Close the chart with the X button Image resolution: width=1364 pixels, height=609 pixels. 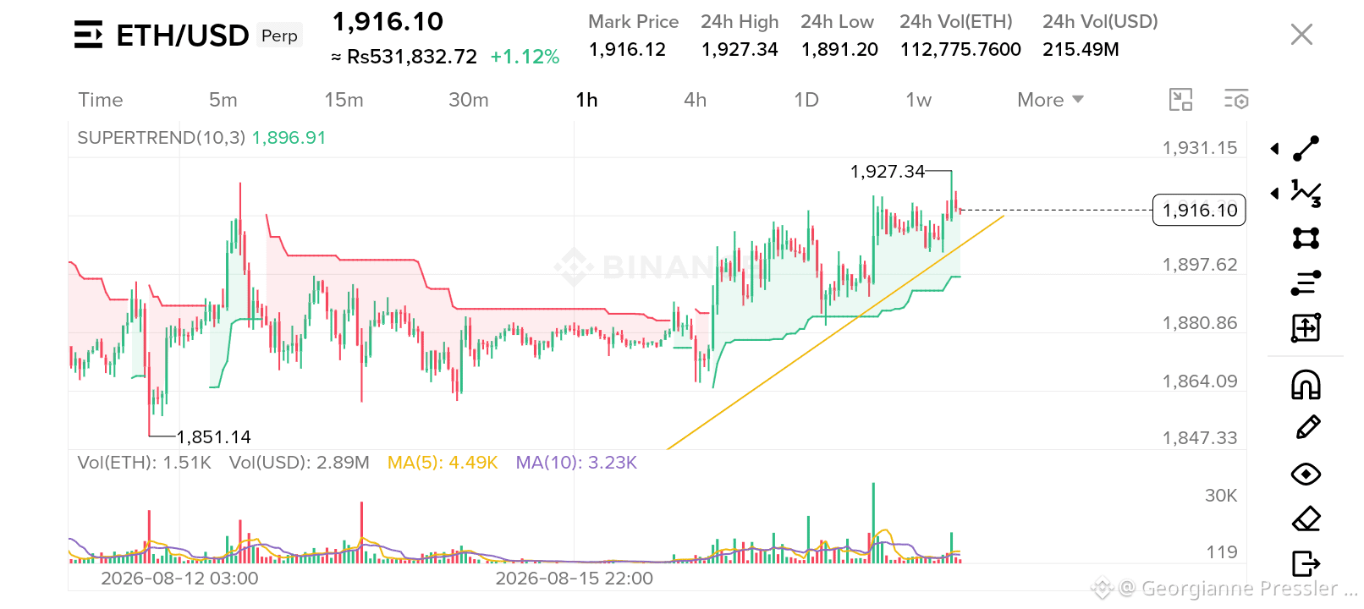point(1301,35)
